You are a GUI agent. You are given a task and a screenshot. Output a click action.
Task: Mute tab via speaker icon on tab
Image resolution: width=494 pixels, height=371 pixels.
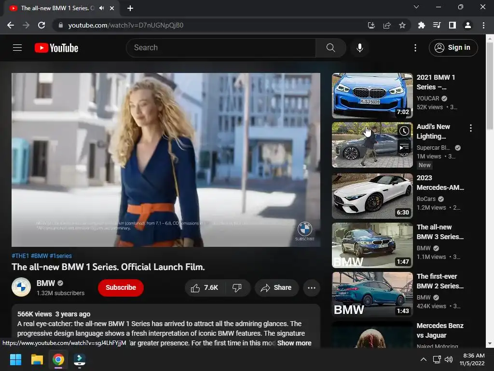coord(101,8)
